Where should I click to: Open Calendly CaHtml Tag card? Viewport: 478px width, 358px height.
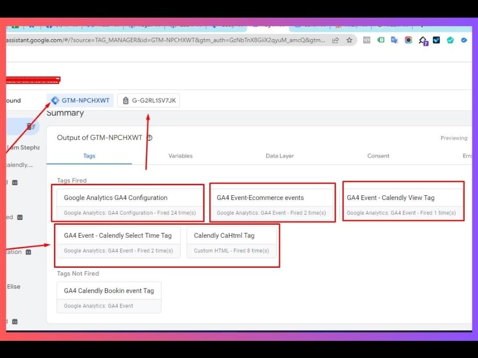(232, 242)
